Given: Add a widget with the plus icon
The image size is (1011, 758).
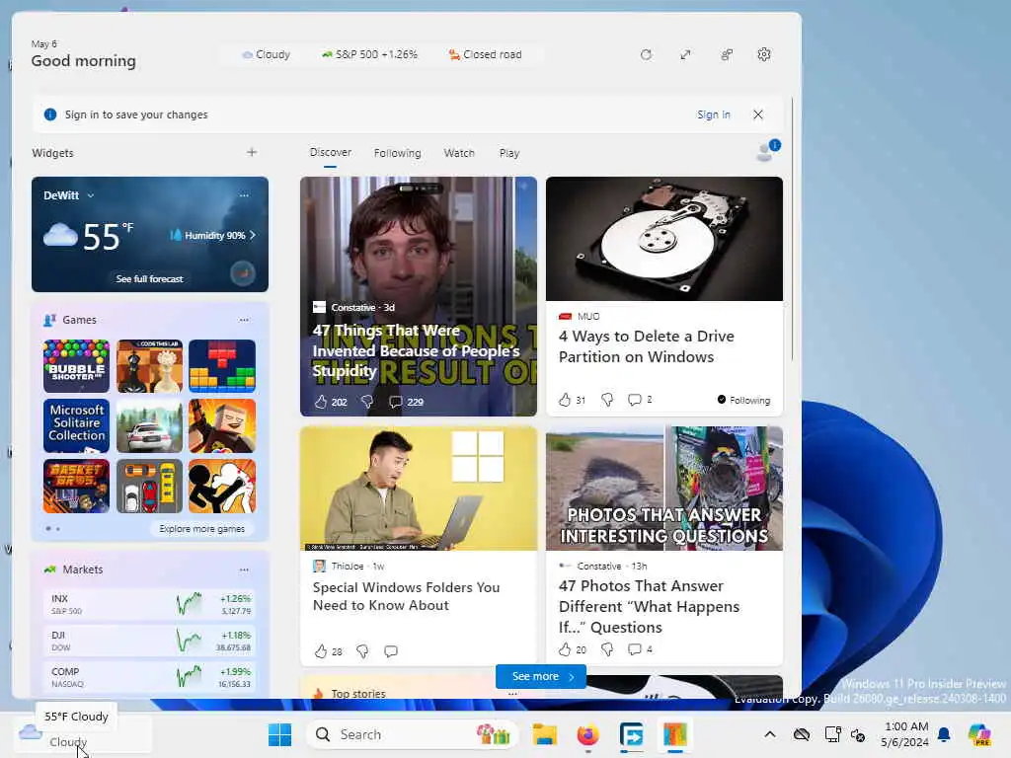Looking at the screenshot, I should (252, 152).
